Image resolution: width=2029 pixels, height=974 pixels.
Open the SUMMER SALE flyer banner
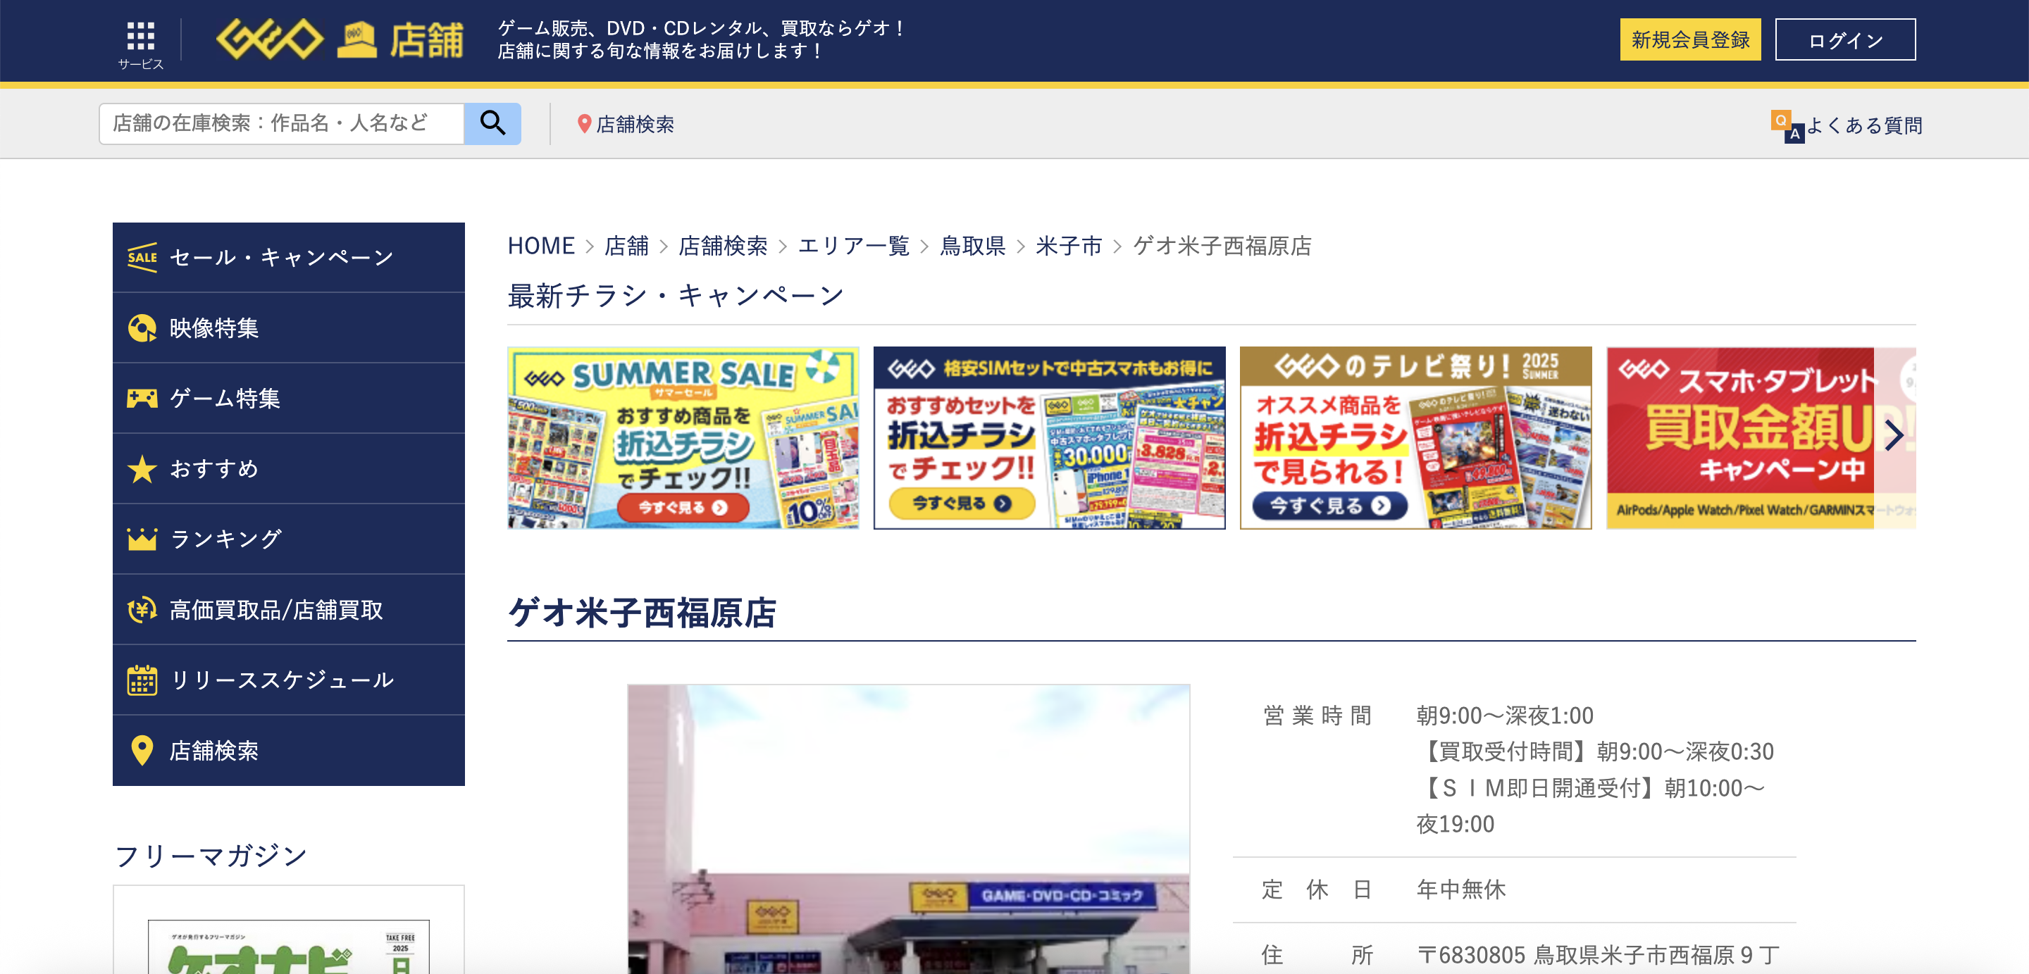pyautogui.click(x=683, y=438)
